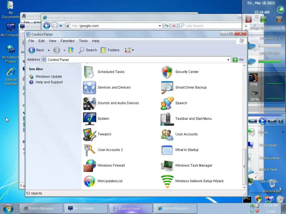The height and width of the screenshot is (214, 286).
Task: Toggle the Folders pane button
Action: click(110, 50)
